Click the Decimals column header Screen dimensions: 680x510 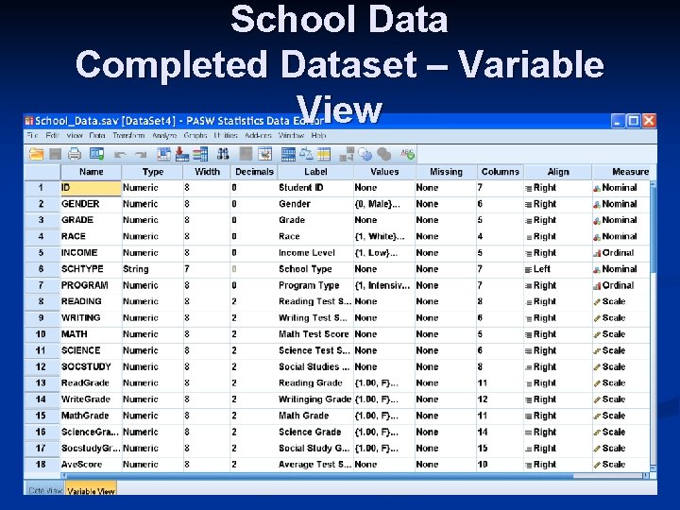coord(254,172)
